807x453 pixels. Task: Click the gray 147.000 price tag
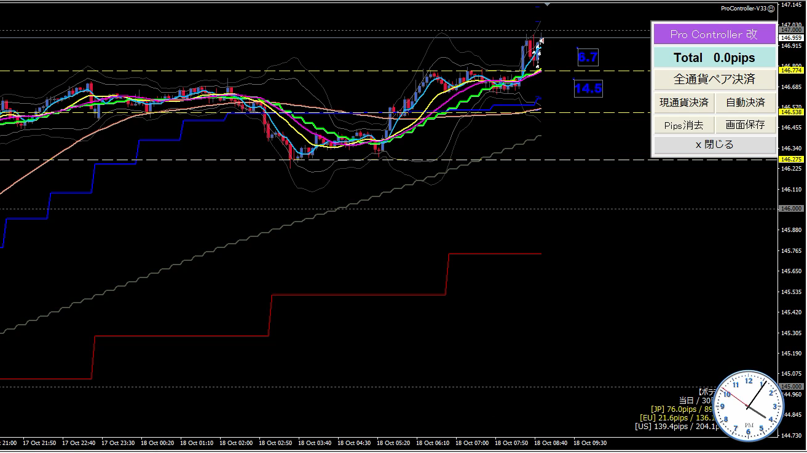click(x=792, y=29)
